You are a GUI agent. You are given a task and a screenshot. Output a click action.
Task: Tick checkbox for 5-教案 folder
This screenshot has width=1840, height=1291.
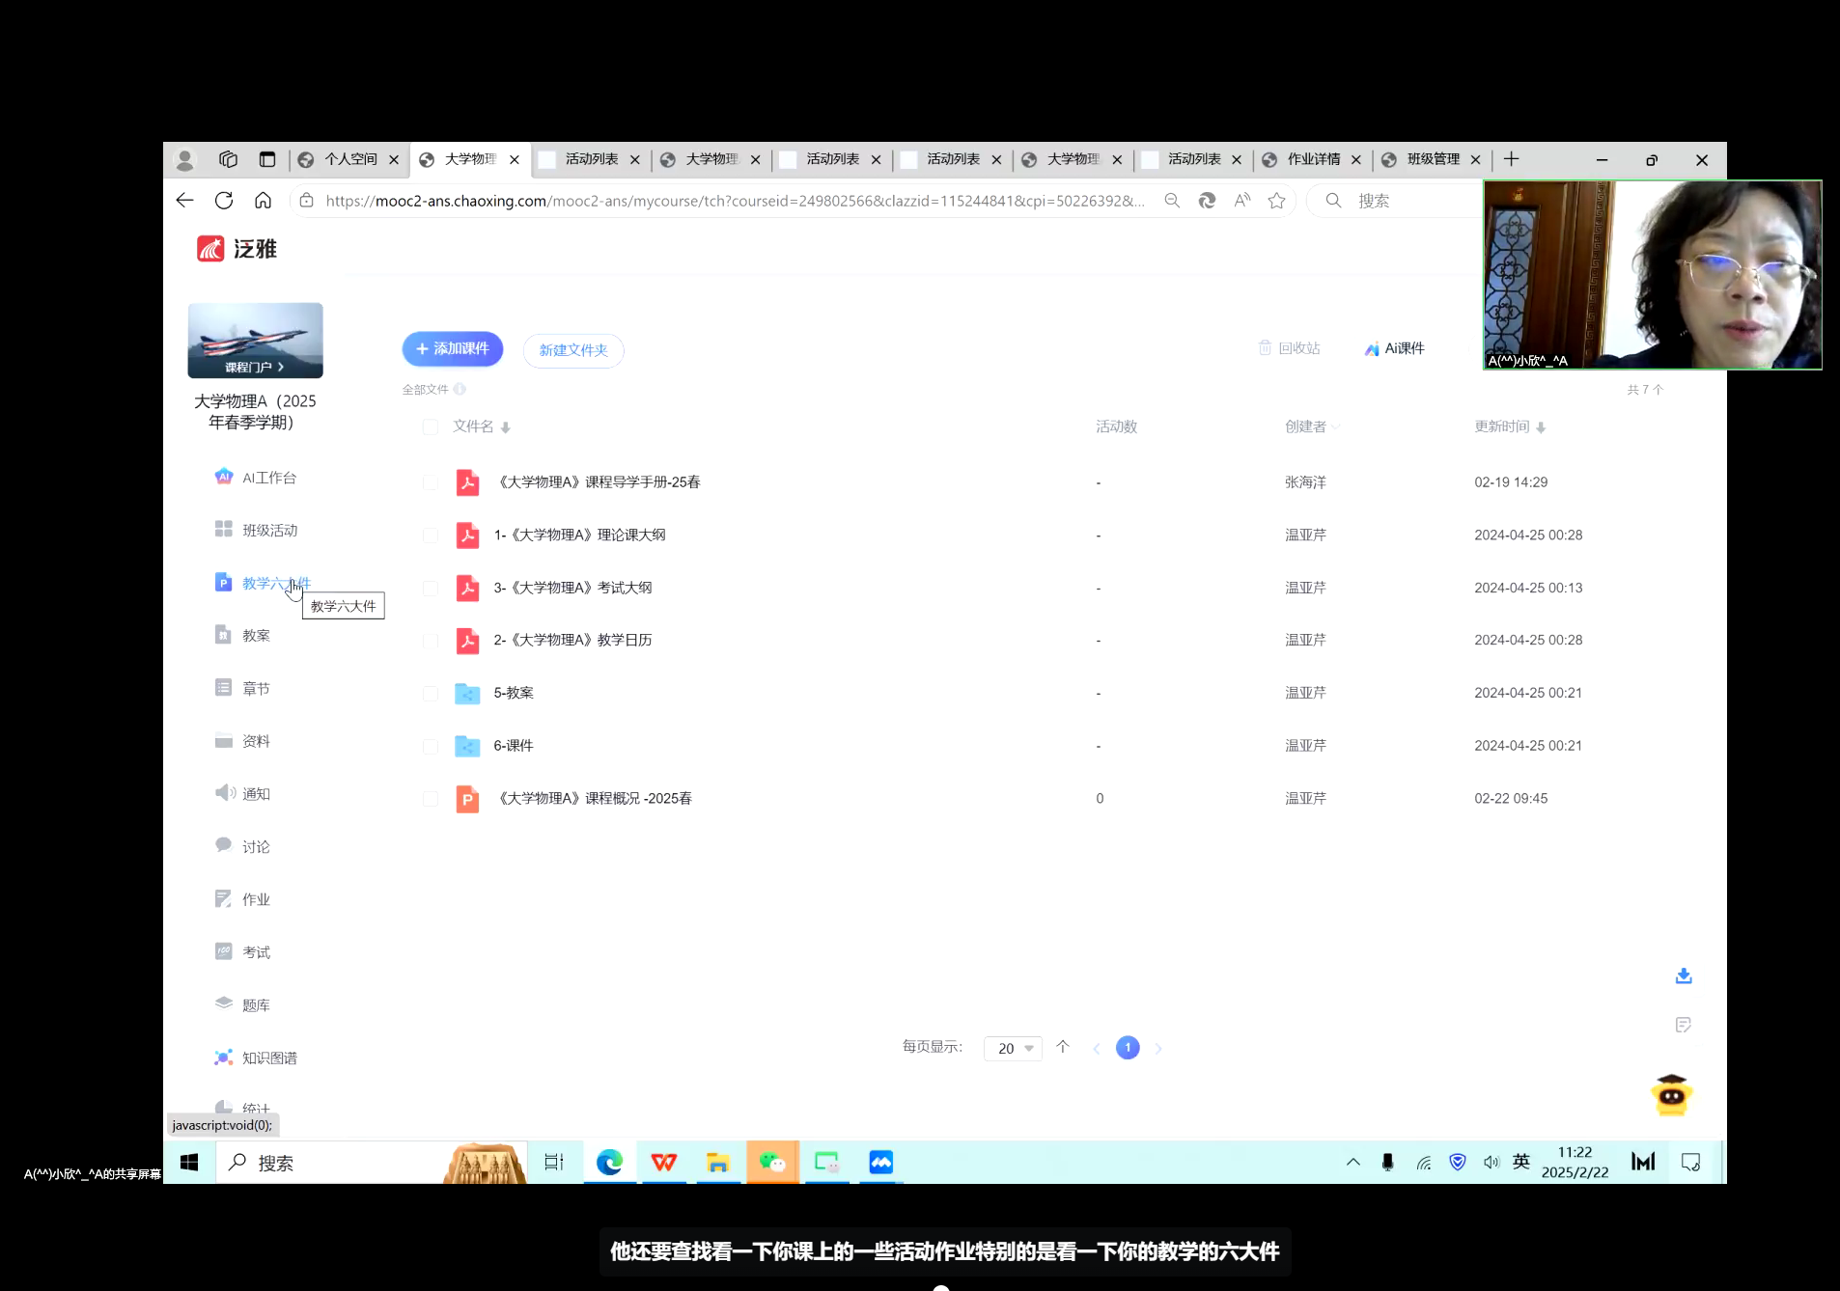pos(431,693)
